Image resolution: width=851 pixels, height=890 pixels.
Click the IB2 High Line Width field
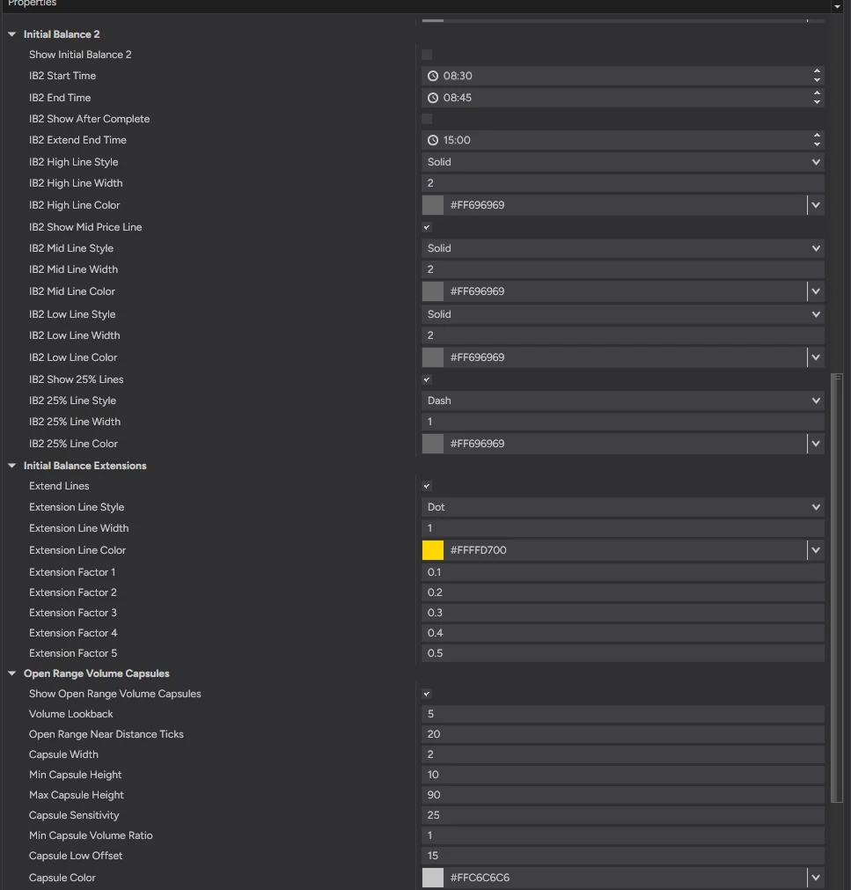tap(622, 183)
